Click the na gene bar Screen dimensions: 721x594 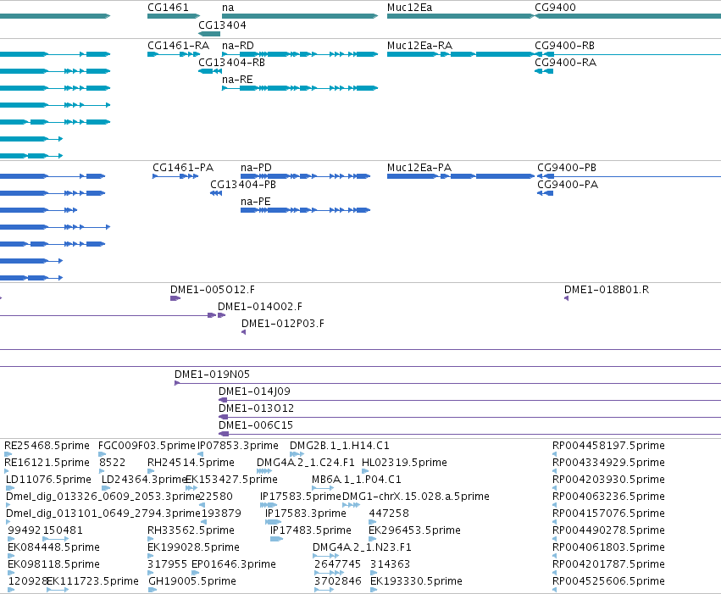(x=300, y=16)
